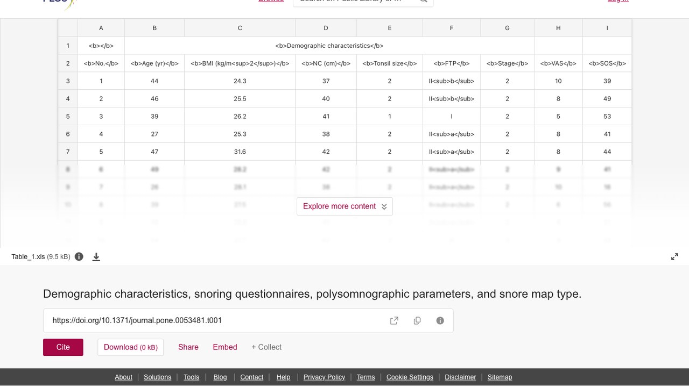Click the search magnifier icon
Image resolution: width=689 pixels, height=387 pixels.
tap(424, 1)
